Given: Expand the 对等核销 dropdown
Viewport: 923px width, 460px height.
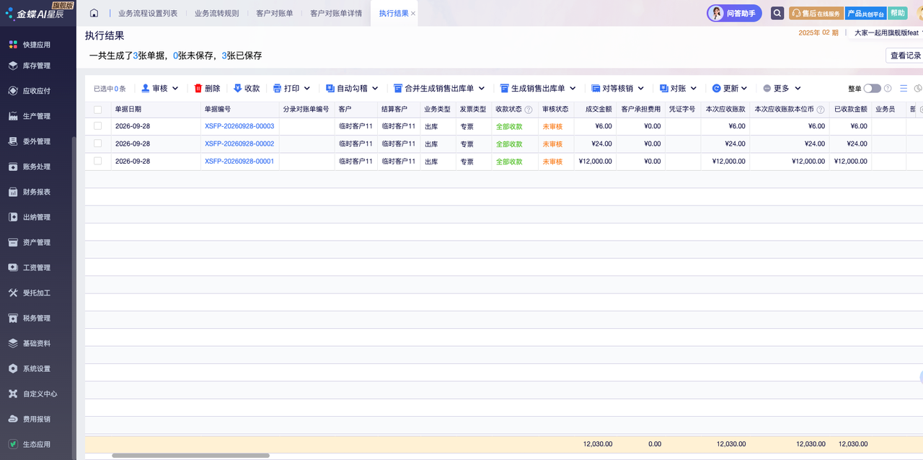Looking at the screenshot, I should point(641,88).
